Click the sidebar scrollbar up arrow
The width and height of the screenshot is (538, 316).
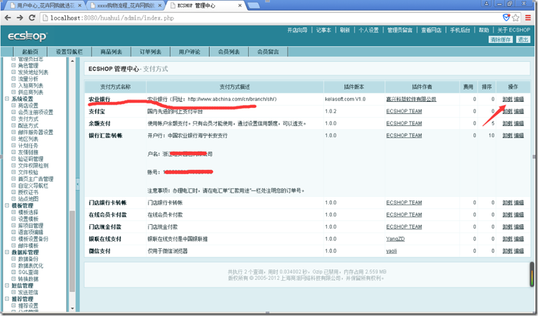point(72,61)
